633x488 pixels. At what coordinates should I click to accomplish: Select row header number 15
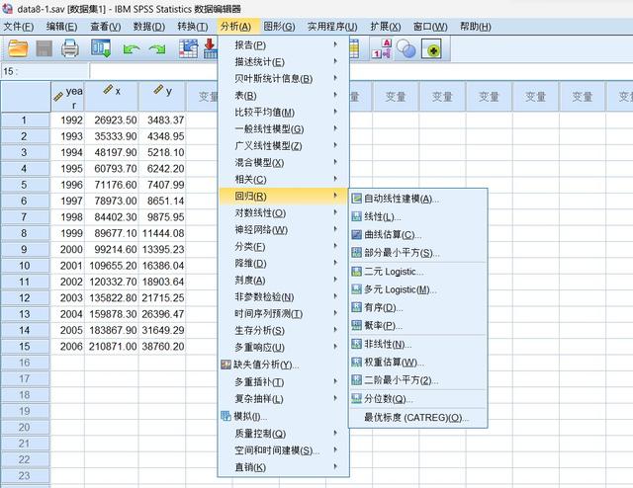tap(25, 347)
